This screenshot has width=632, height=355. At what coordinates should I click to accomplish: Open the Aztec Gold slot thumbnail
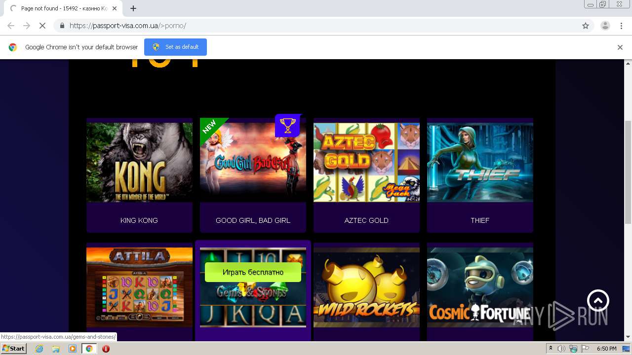point(366,162)
